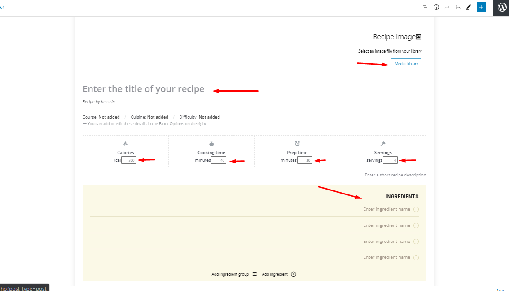This screenshot has height=291, width=509.
Task: Click the Prep time minutes input
Action: point(304,160)
